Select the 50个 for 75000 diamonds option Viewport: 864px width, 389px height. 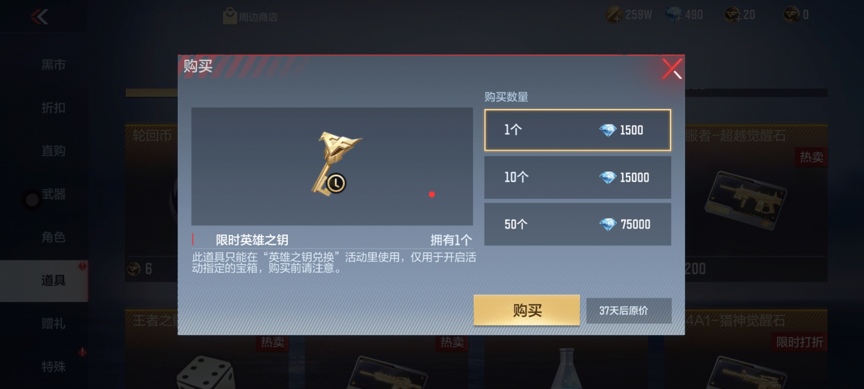pos(577,224)
